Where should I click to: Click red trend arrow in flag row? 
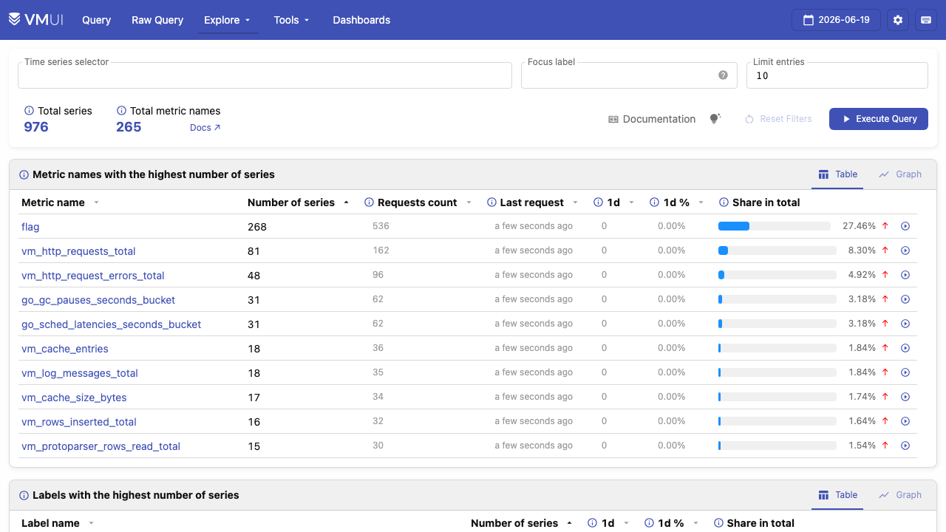885,226
